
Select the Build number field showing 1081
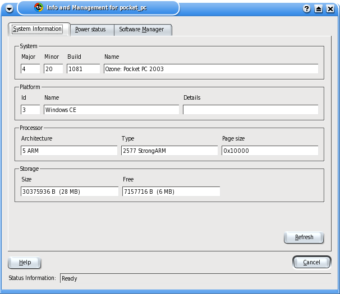click(x=82, y=69)
